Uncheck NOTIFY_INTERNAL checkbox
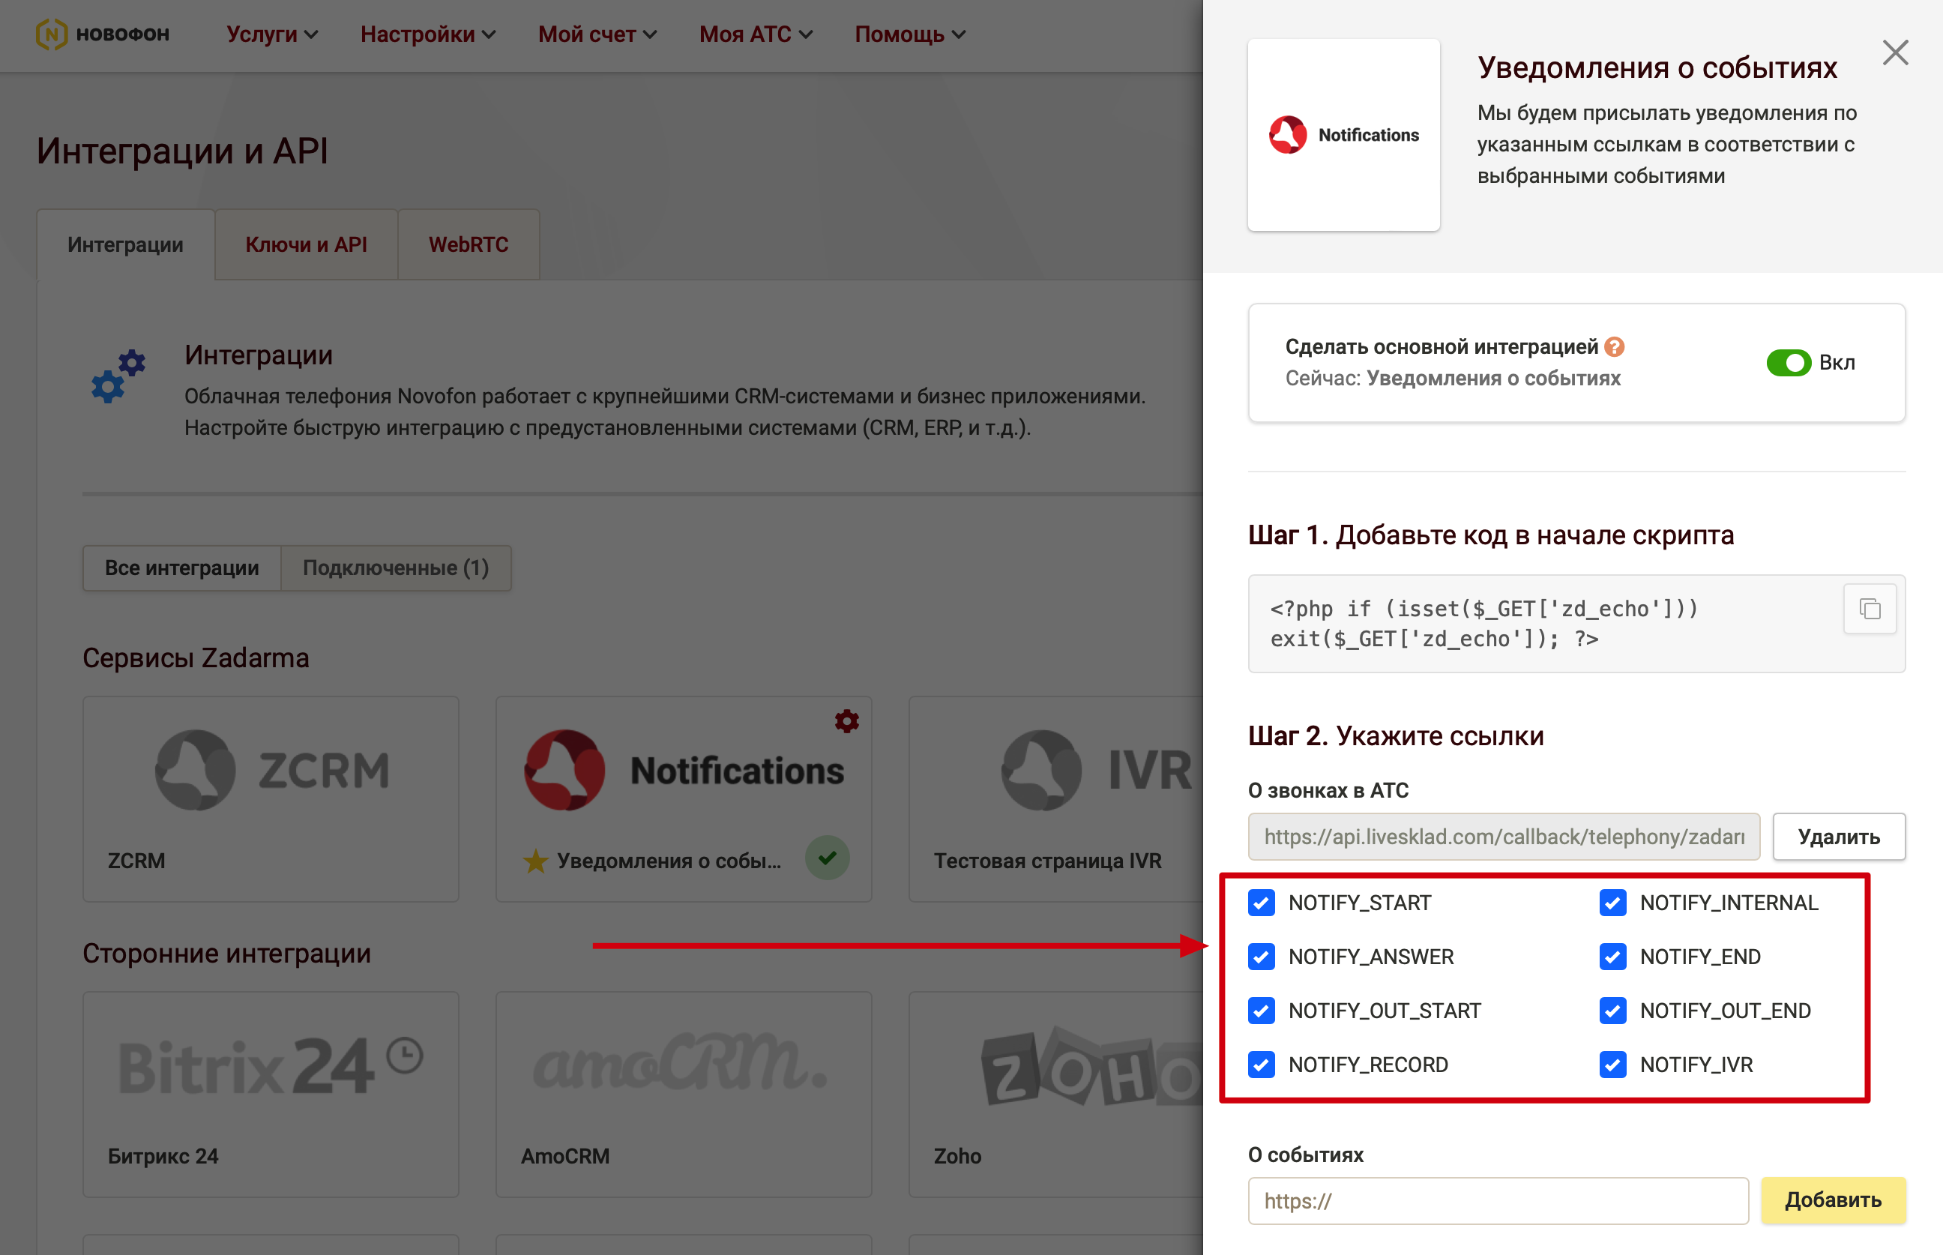This screenshot has height=1255, width=1943. click(1612, 903)
